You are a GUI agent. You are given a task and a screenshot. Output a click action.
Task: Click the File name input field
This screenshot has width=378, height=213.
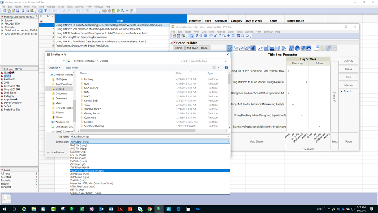149,136
